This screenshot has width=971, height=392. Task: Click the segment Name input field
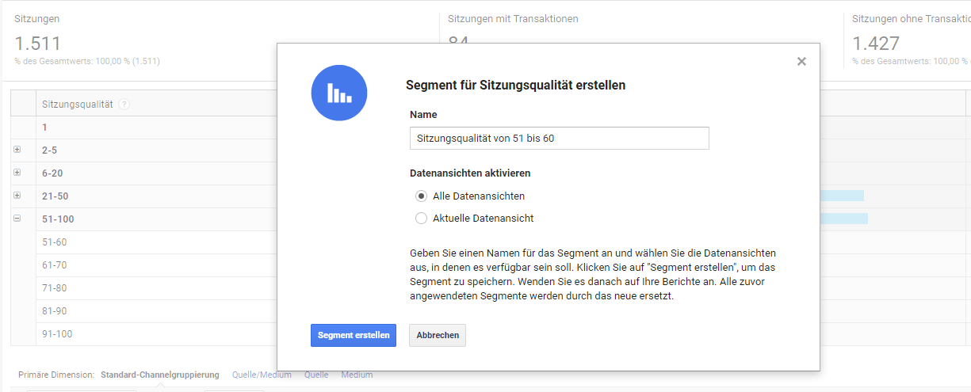pyautogui.click(x=560, y=138)
